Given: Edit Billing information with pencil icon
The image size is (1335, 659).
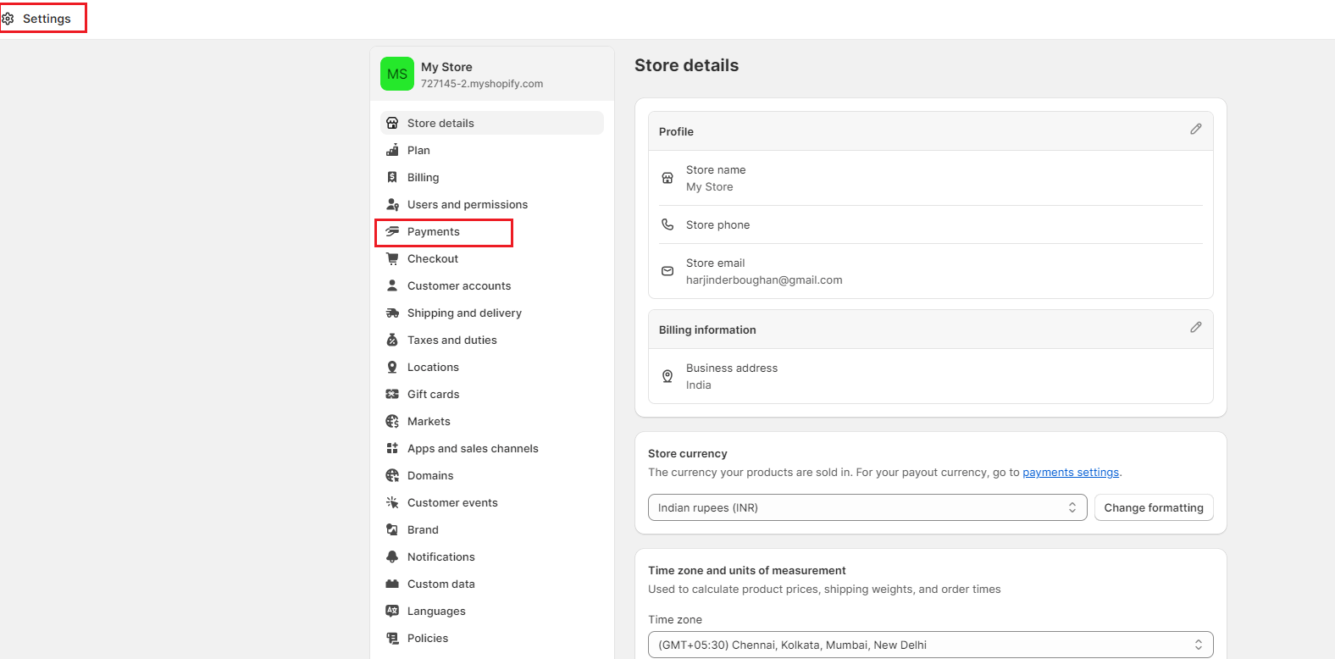Looking at the screenshot, I should click(1195, 327).
